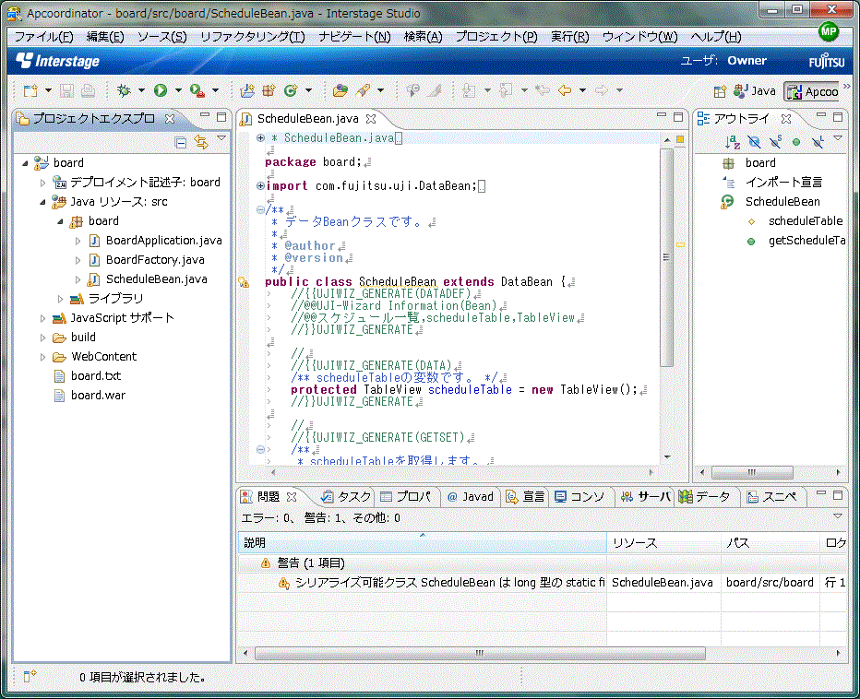
Task: Click the MP badge icon in menu bar
Action: coord(829,32)
